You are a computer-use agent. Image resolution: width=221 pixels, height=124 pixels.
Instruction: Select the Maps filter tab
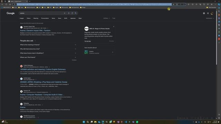click(80, 18)
